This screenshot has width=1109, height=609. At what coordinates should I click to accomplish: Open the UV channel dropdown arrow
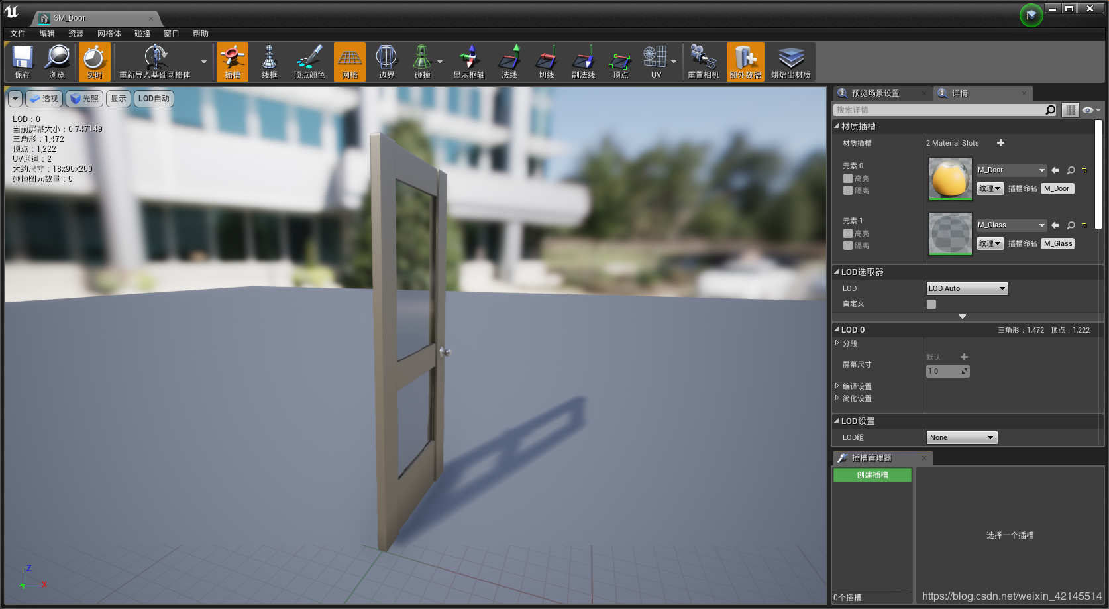coord(674,62)
